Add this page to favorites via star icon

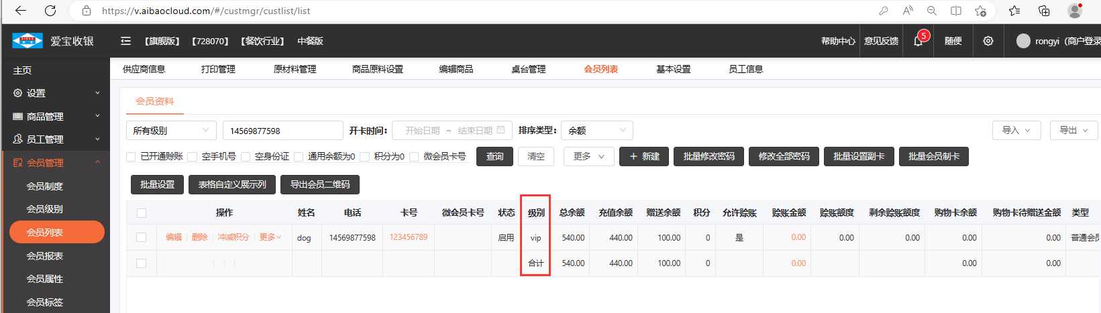tap(981, 11)
